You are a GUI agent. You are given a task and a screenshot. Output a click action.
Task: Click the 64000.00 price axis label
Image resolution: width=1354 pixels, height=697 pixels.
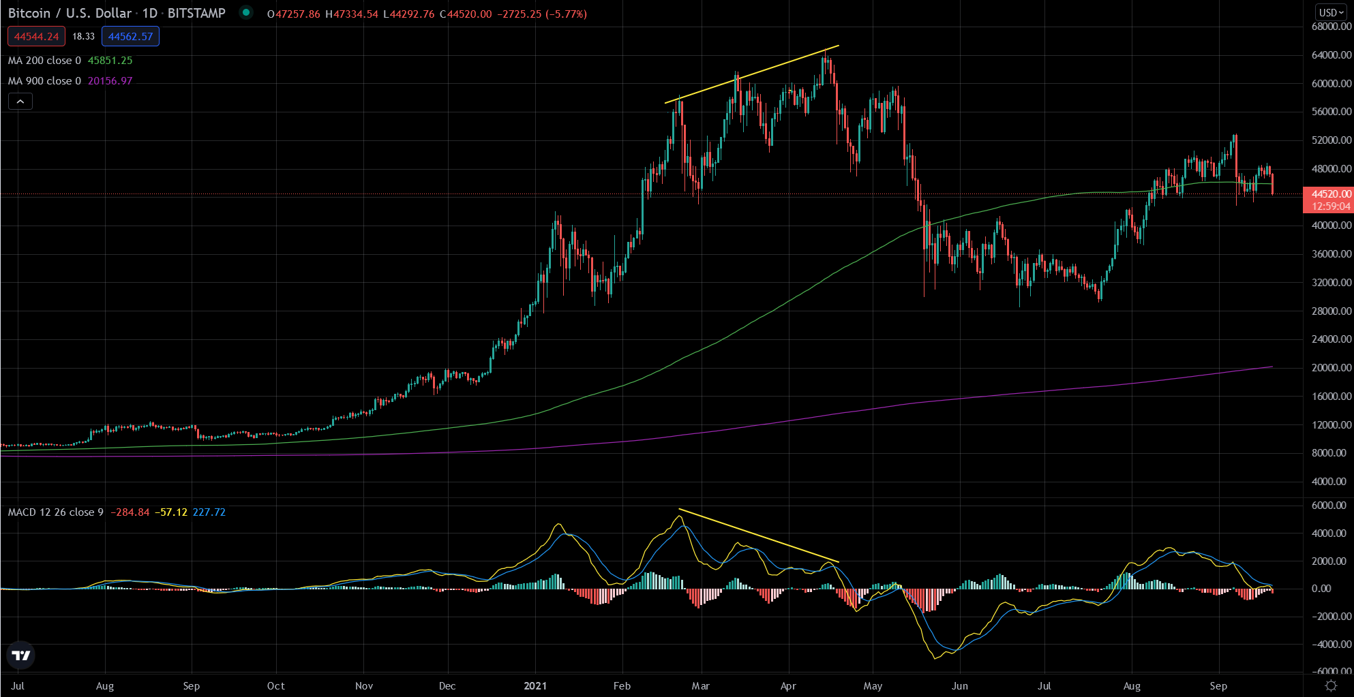(x=1331, y=55)
